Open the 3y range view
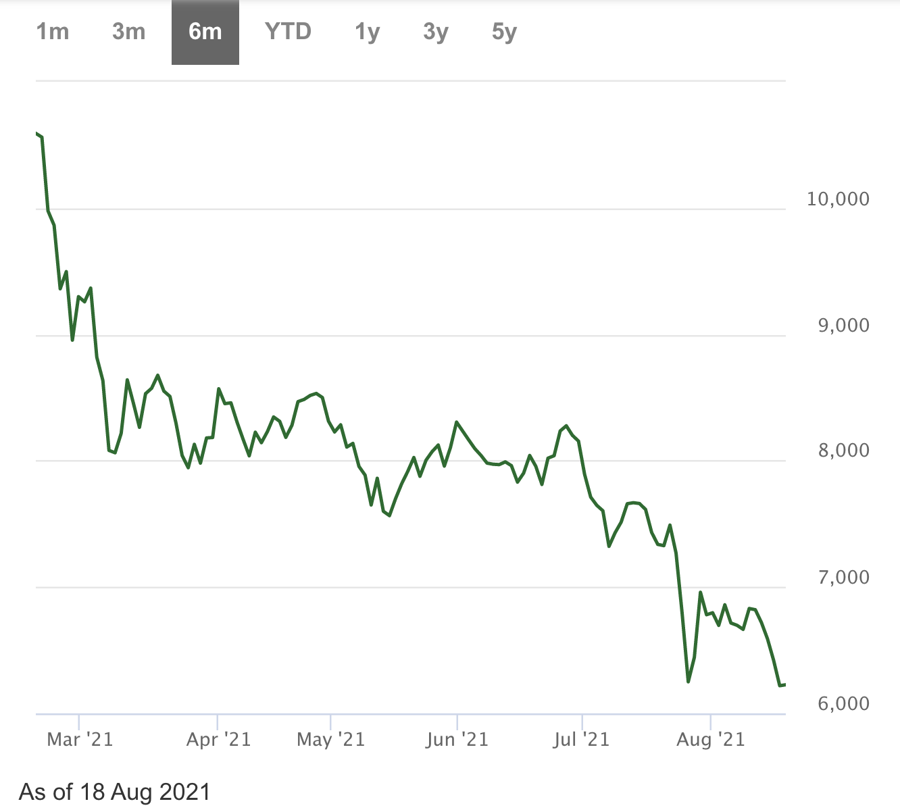 pyautogui.click(x=436, y=32)
